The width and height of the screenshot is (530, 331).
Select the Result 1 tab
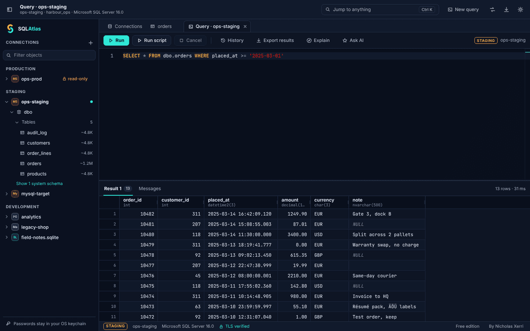(118, 189)
